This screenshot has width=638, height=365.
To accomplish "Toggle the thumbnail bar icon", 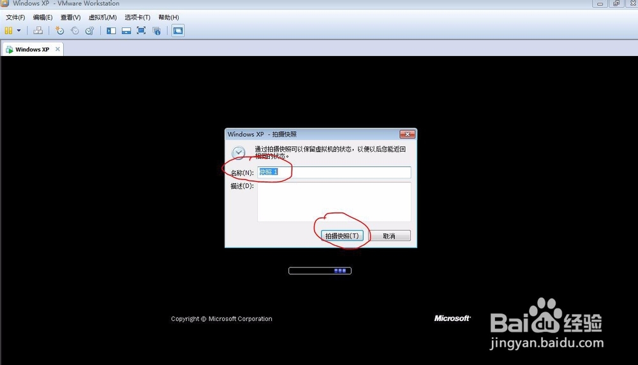I will tap(126, 31).
